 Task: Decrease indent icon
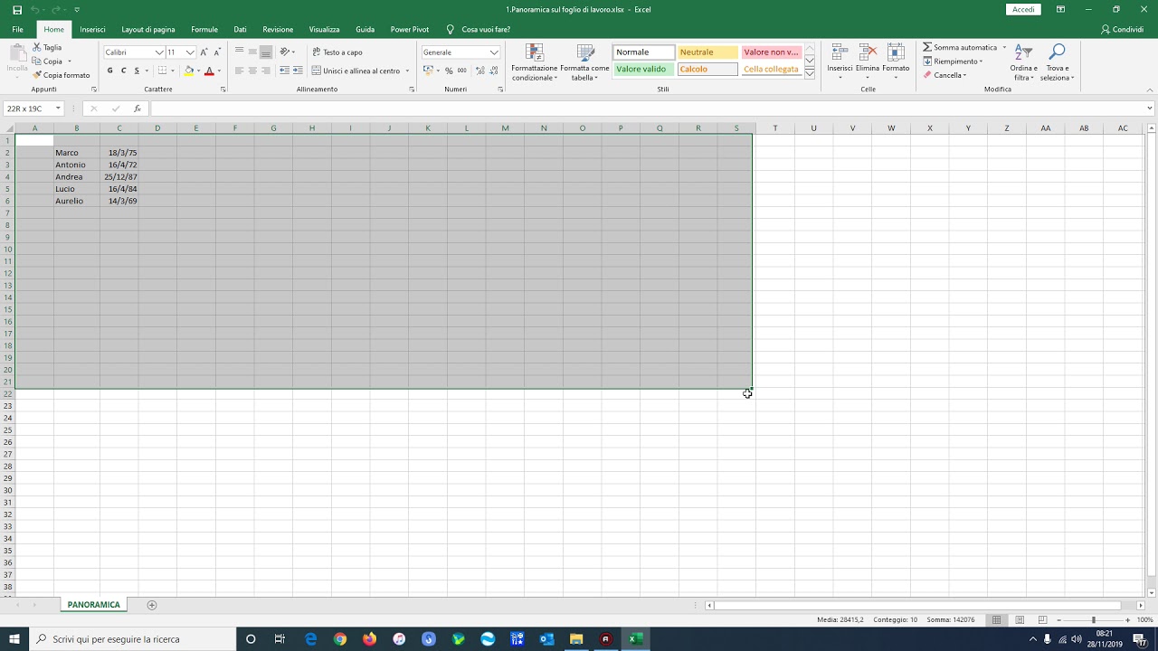tap(284, 71)
